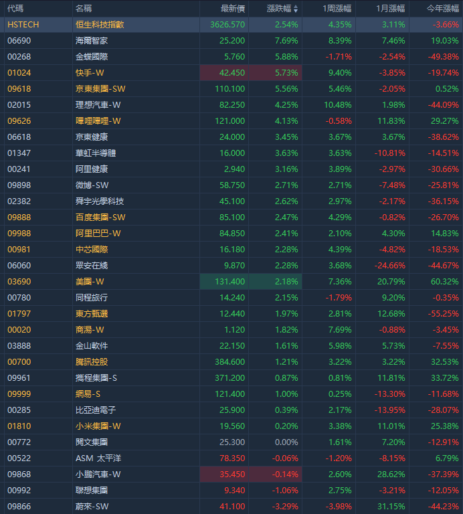Open 海爾智家 row name
The image size is (463, 514).
92,41
